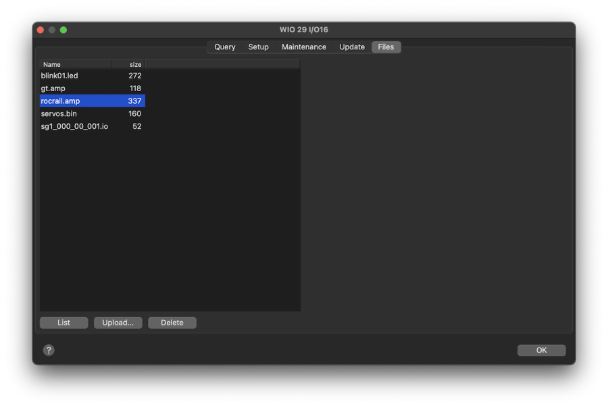Select the Update tab
The image size is (608, 407).
(352, 47)
